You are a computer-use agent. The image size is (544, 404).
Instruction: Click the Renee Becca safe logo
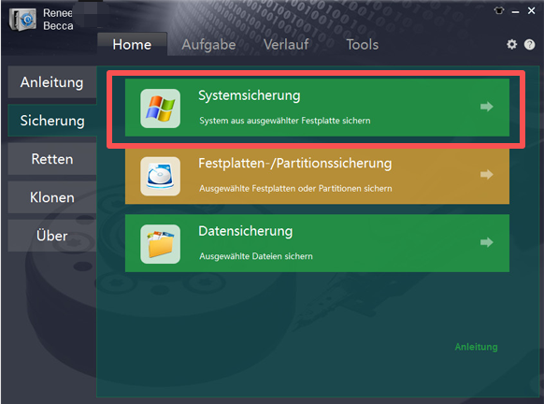click(x=22, y=20)
